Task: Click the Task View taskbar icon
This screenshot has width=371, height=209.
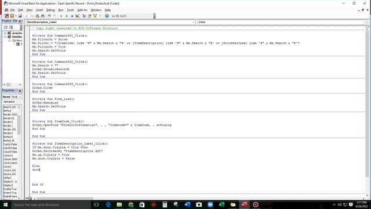Action: tap(96, 204)
